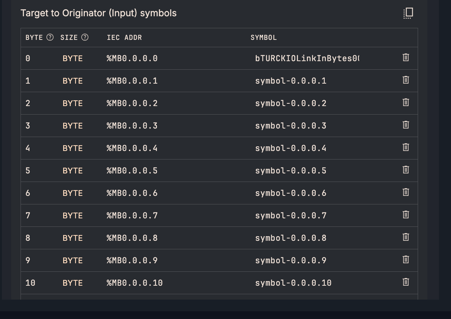The height and width of the screenshot is (319, 451).
Task: Remove symbol-0.0.0.9 with its trash icon
Action: click(x=406, y=260)
